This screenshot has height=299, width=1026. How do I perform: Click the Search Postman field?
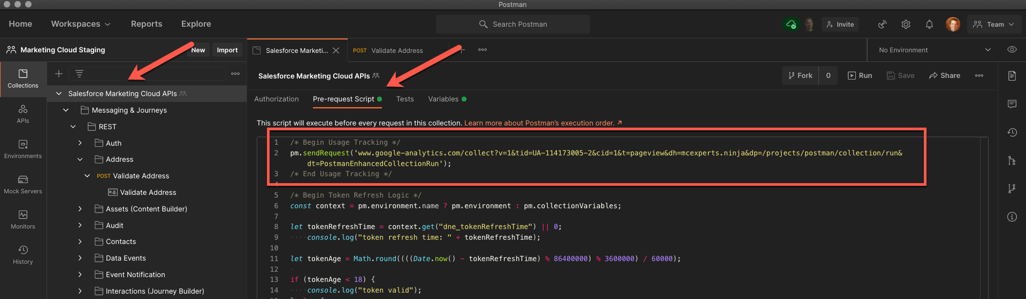(512, 24)
